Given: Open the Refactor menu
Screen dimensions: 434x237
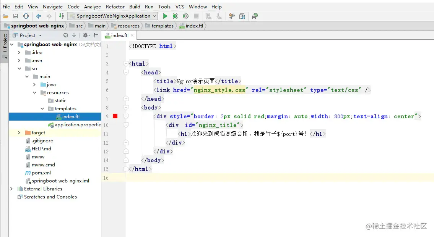Looking at the screenshot, I should coord(115,6).
